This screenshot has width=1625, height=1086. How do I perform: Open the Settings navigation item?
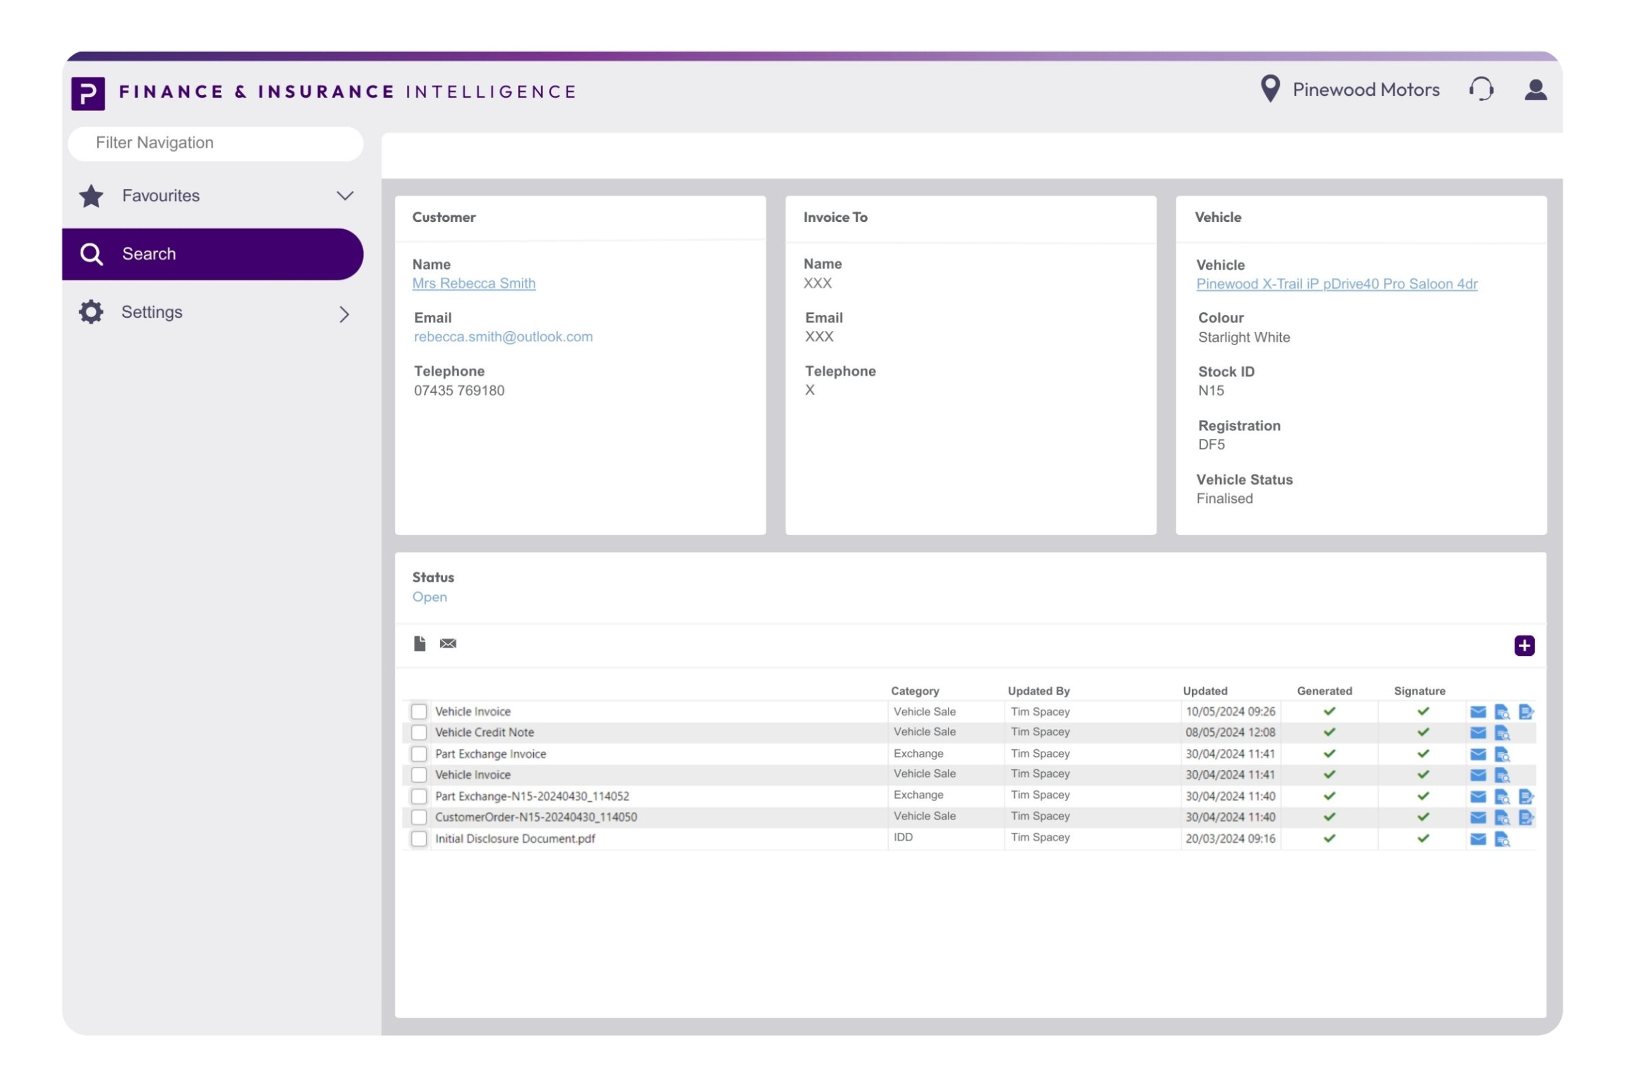coord(152,312)
